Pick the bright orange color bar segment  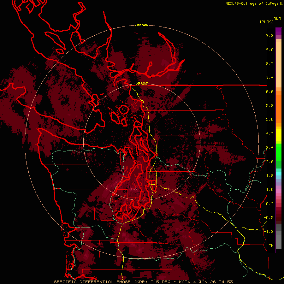coord(279,109)
